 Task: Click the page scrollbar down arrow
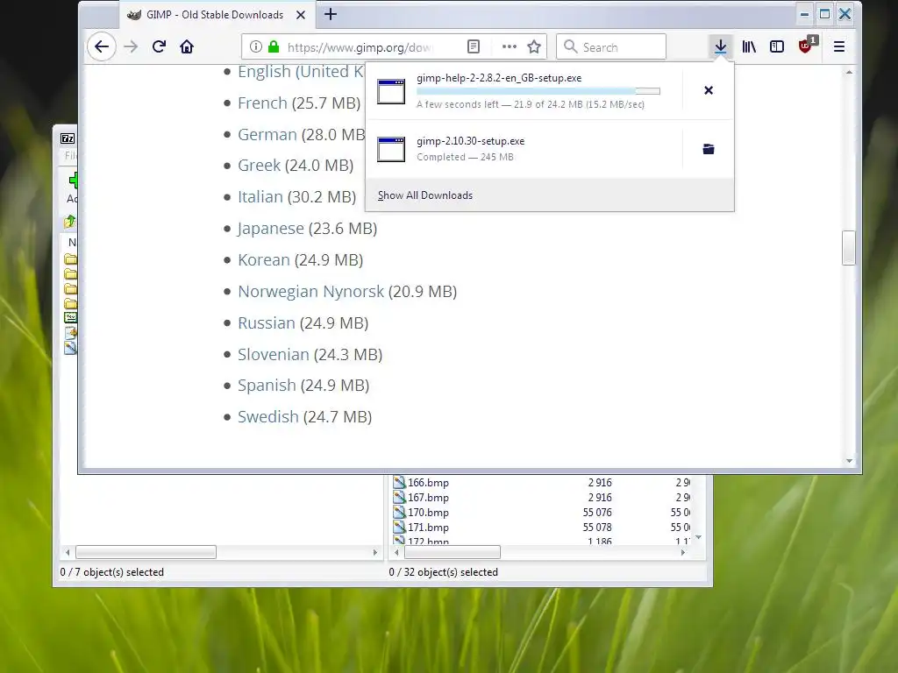point(849,461)
